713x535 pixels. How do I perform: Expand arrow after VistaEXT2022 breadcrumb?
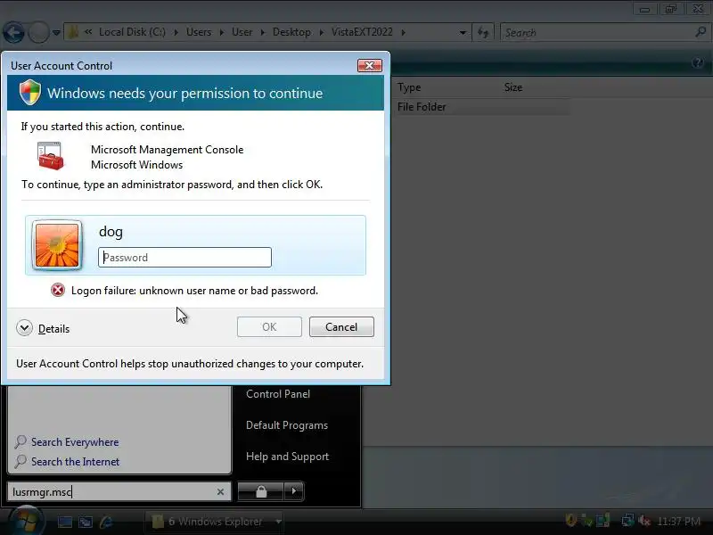pos(404,32)
